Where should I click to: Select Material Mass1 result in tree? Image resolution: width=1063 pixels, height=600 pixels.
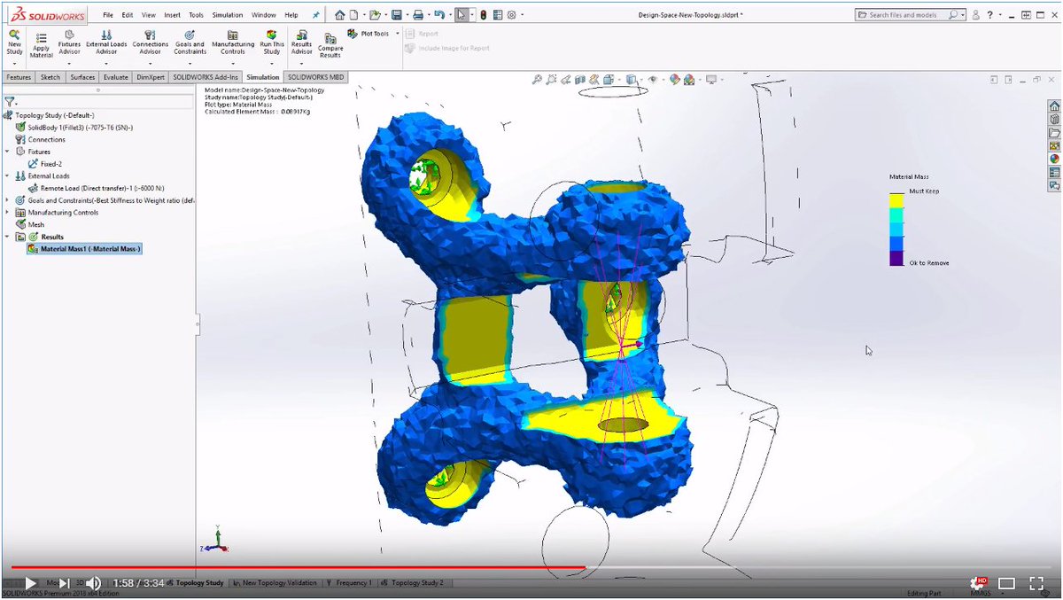point(84,249)
